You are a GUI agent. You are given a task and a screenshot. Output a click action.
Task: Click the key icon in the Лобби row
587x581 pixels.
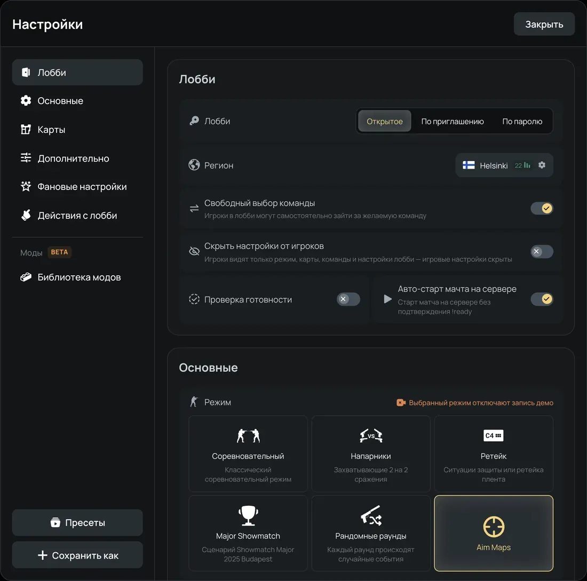[x=194, y=121]
